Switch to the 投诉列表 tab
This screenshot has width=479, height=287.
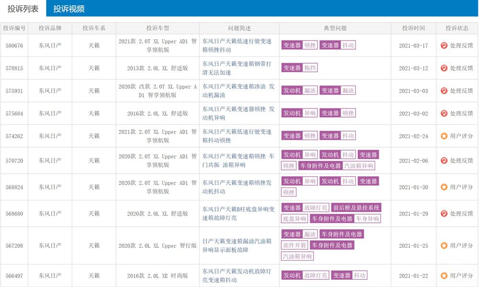point(23,9)
